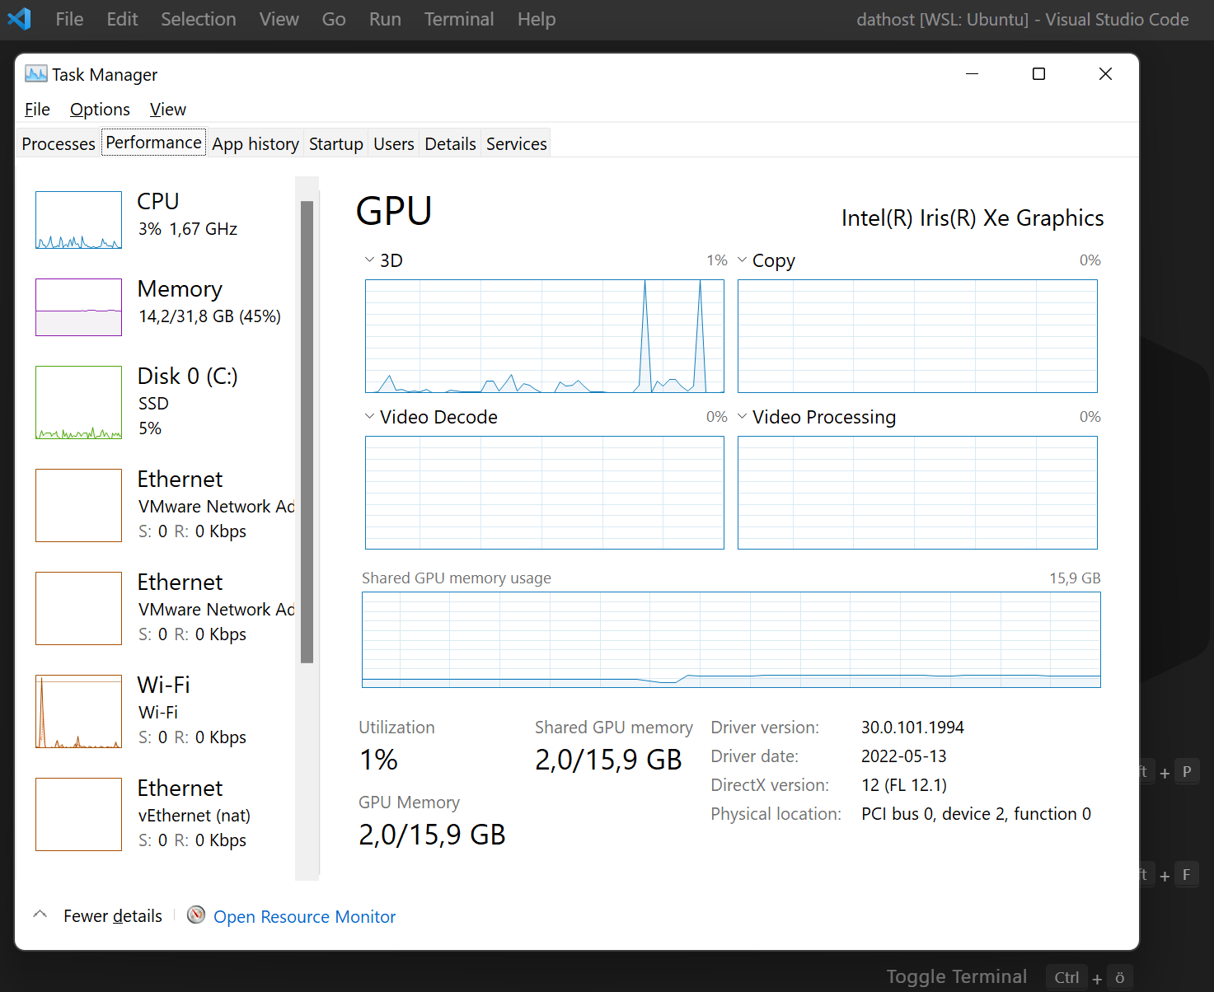Collapse the Video Decode graph

(x=369, y=416)
